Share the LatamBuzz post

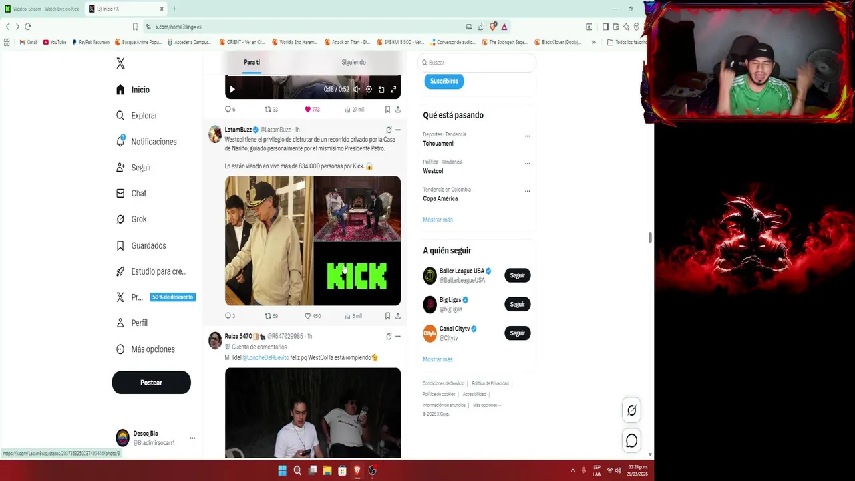tap(398, 316)
